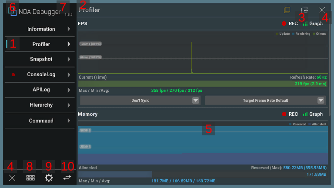Screen dimensions: 334x188
Task: Open the window settings icon in Profiler header
Action: [304, 10]
